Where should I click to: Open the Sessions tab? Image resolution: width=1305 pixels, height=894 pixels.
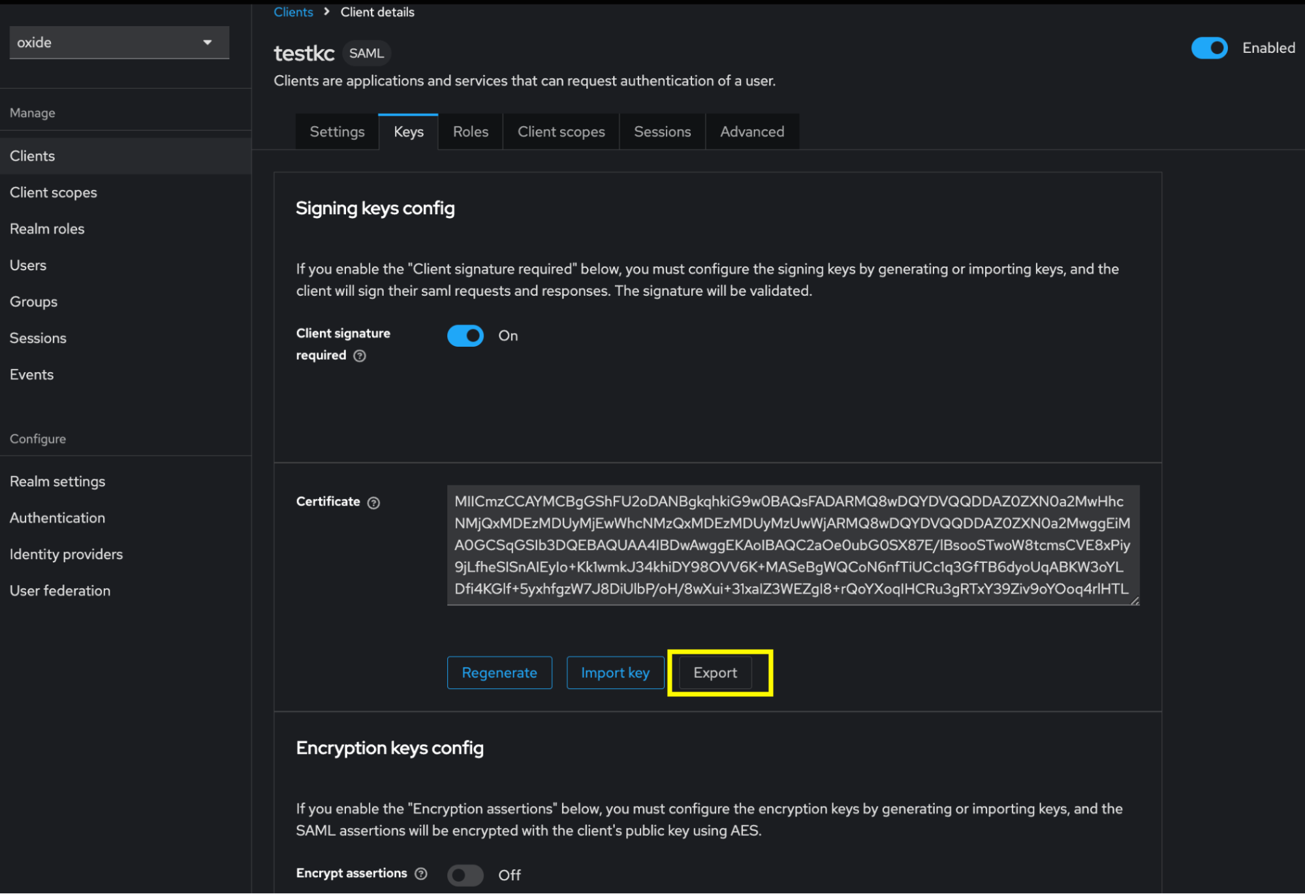663,130
